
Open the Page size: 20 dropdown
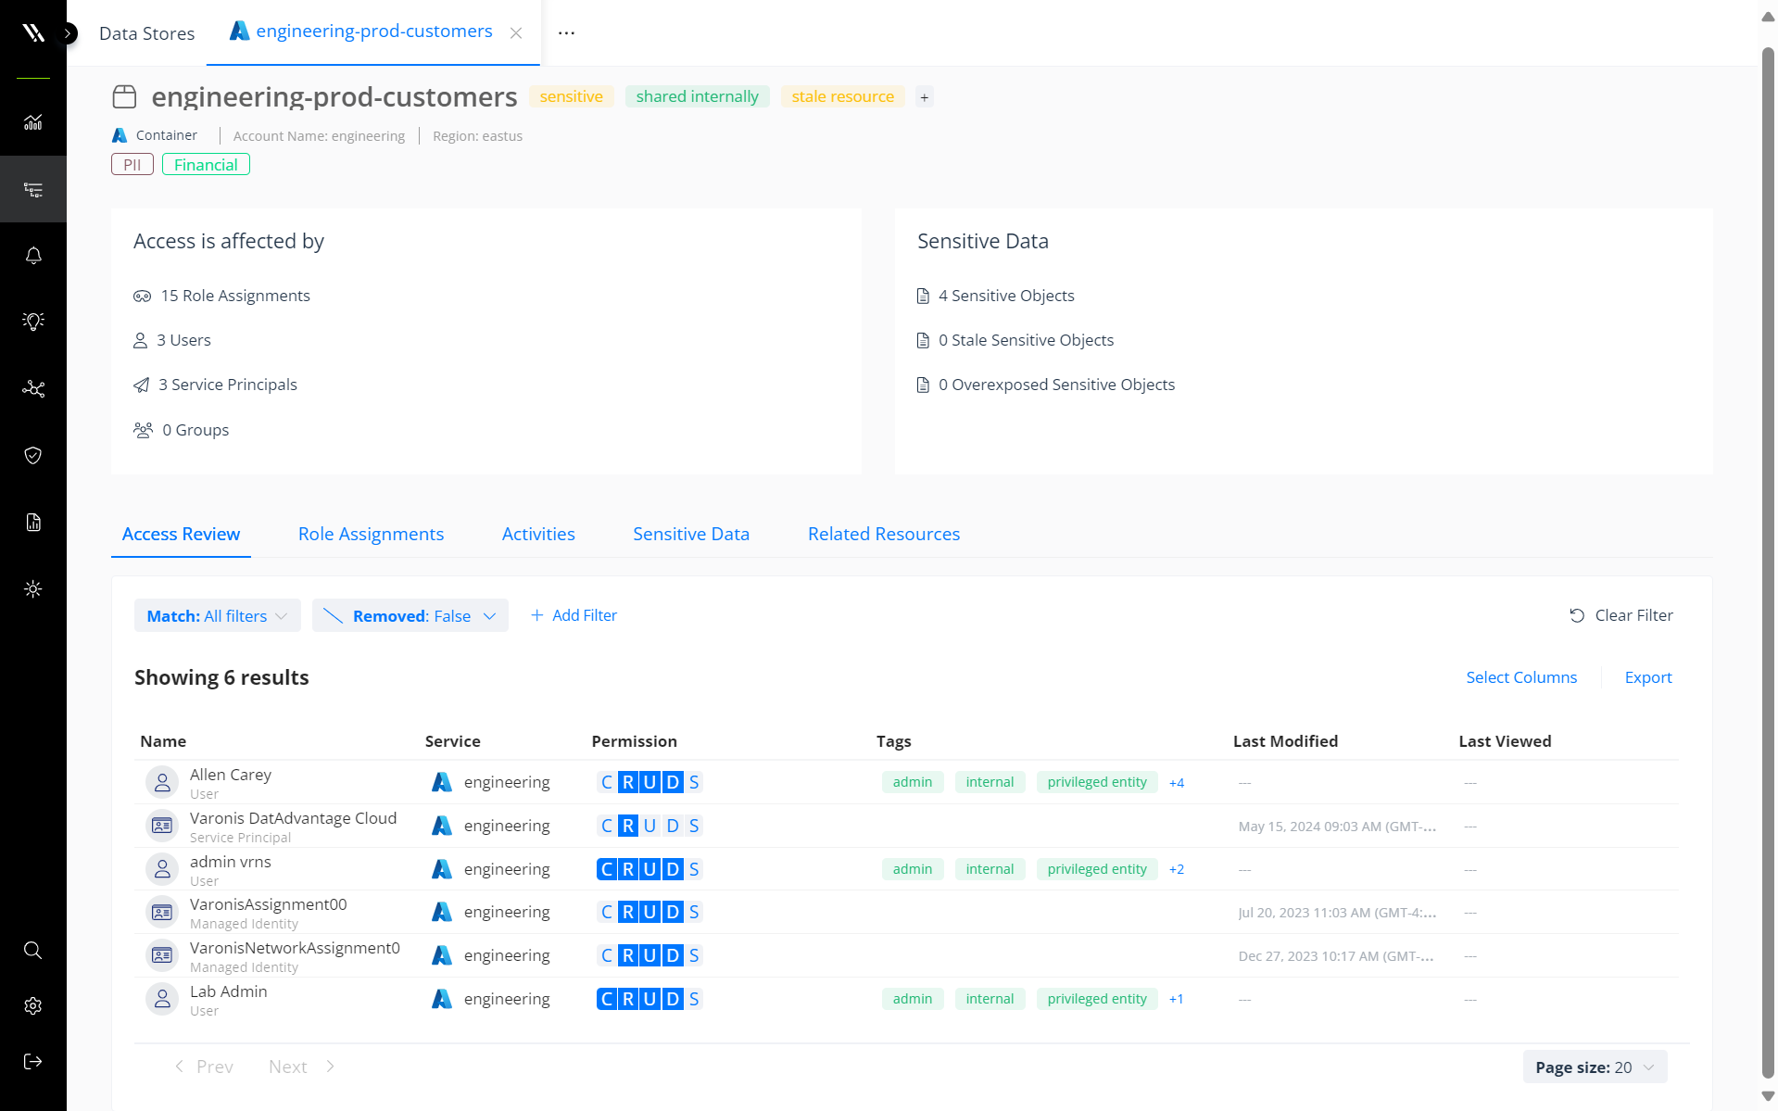point(1595,1067)
